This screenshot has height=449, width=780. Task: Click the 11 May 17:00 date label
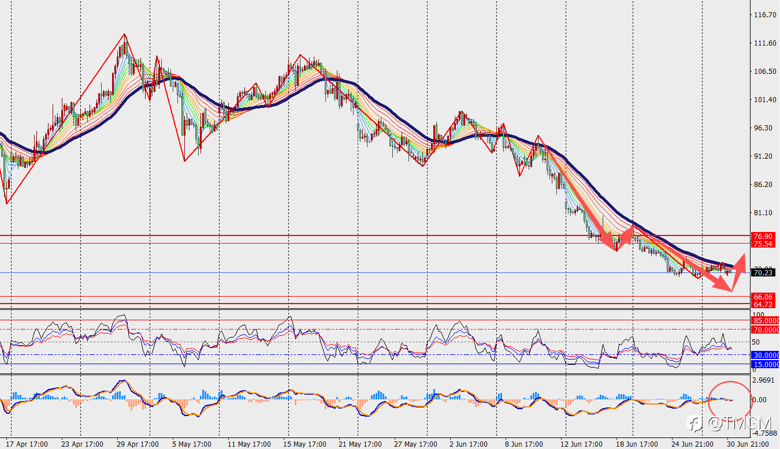(x=249, y=444)
